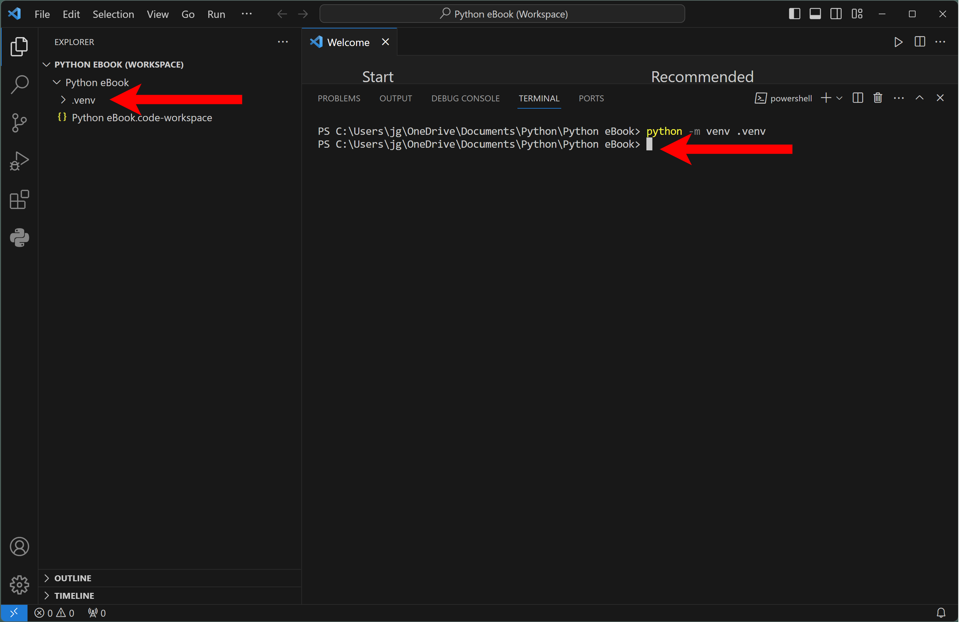Image resolution: width=959 pixels, height=622 pixels.
Task: Open the errors and warnings status item
Action: [x=54, y=613]
